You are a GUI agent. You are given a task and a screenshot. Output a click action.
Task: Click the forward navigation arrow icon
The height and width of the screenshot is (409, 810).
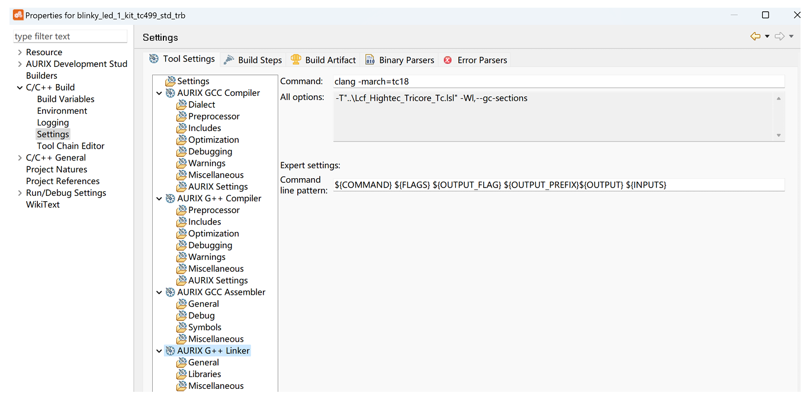[x=779, y=37]
